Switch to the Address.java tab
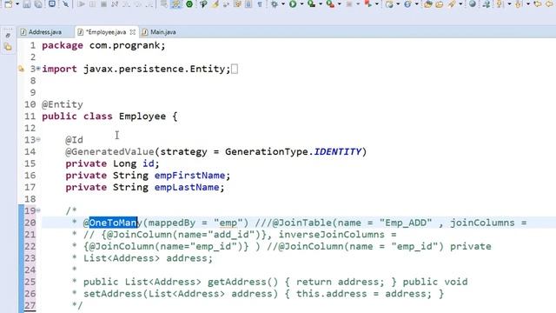 41,32
